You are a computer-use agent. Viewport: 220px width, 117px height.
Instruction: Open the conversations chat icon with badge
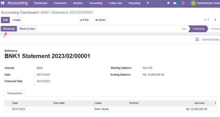pyautogui.click(x=175, y=3)
